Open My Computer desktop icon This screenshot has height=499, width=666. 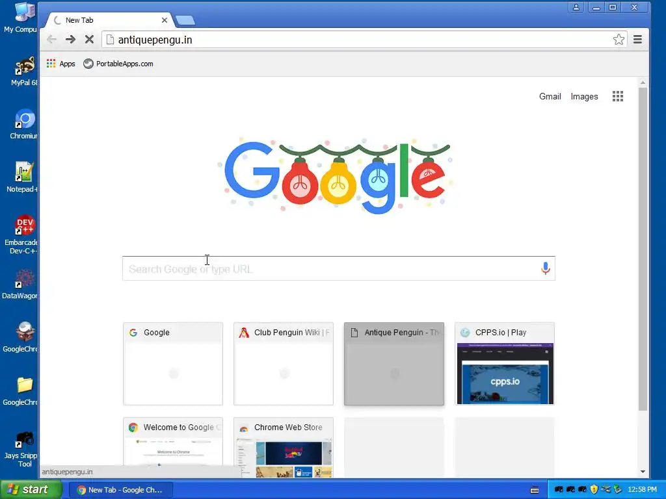(x=20, y=18)
